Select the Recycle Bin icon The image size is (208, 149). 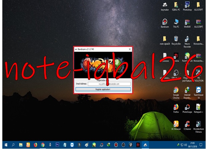point(176,40)
